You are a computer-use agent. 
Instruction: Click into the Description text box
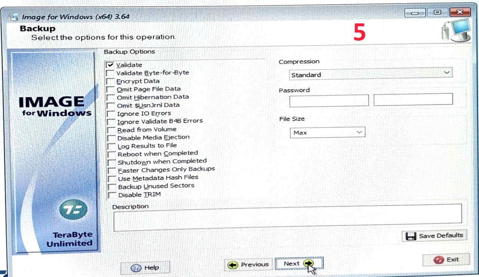[x=288, y=218]
